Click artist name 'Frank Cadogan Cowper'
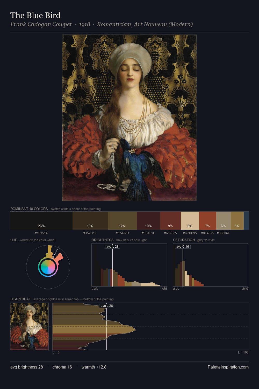This screenshot has height=389, width=259. [41, 24]
